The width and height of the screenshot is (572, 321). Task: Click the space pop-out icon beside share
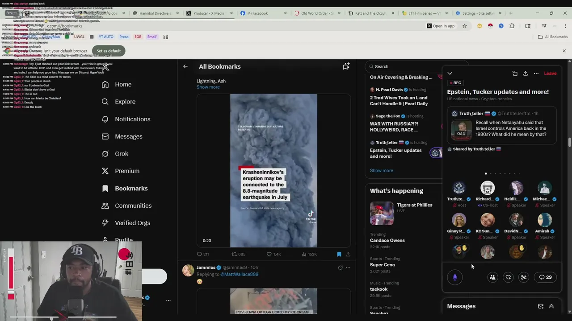click(515, 73)
